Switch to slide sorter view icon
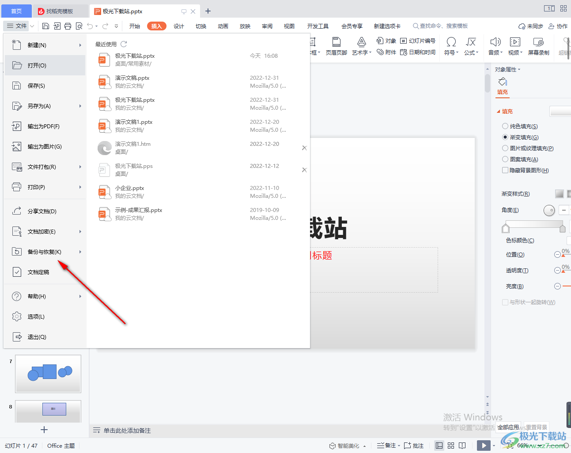Screen dimensions: 571x453 tap(451, 446)
